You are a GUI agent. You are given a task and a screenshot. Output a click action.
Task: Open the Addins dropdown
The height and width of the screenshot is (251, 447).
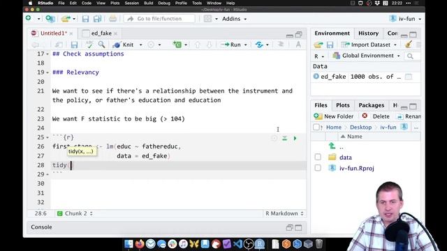(235, 19)
